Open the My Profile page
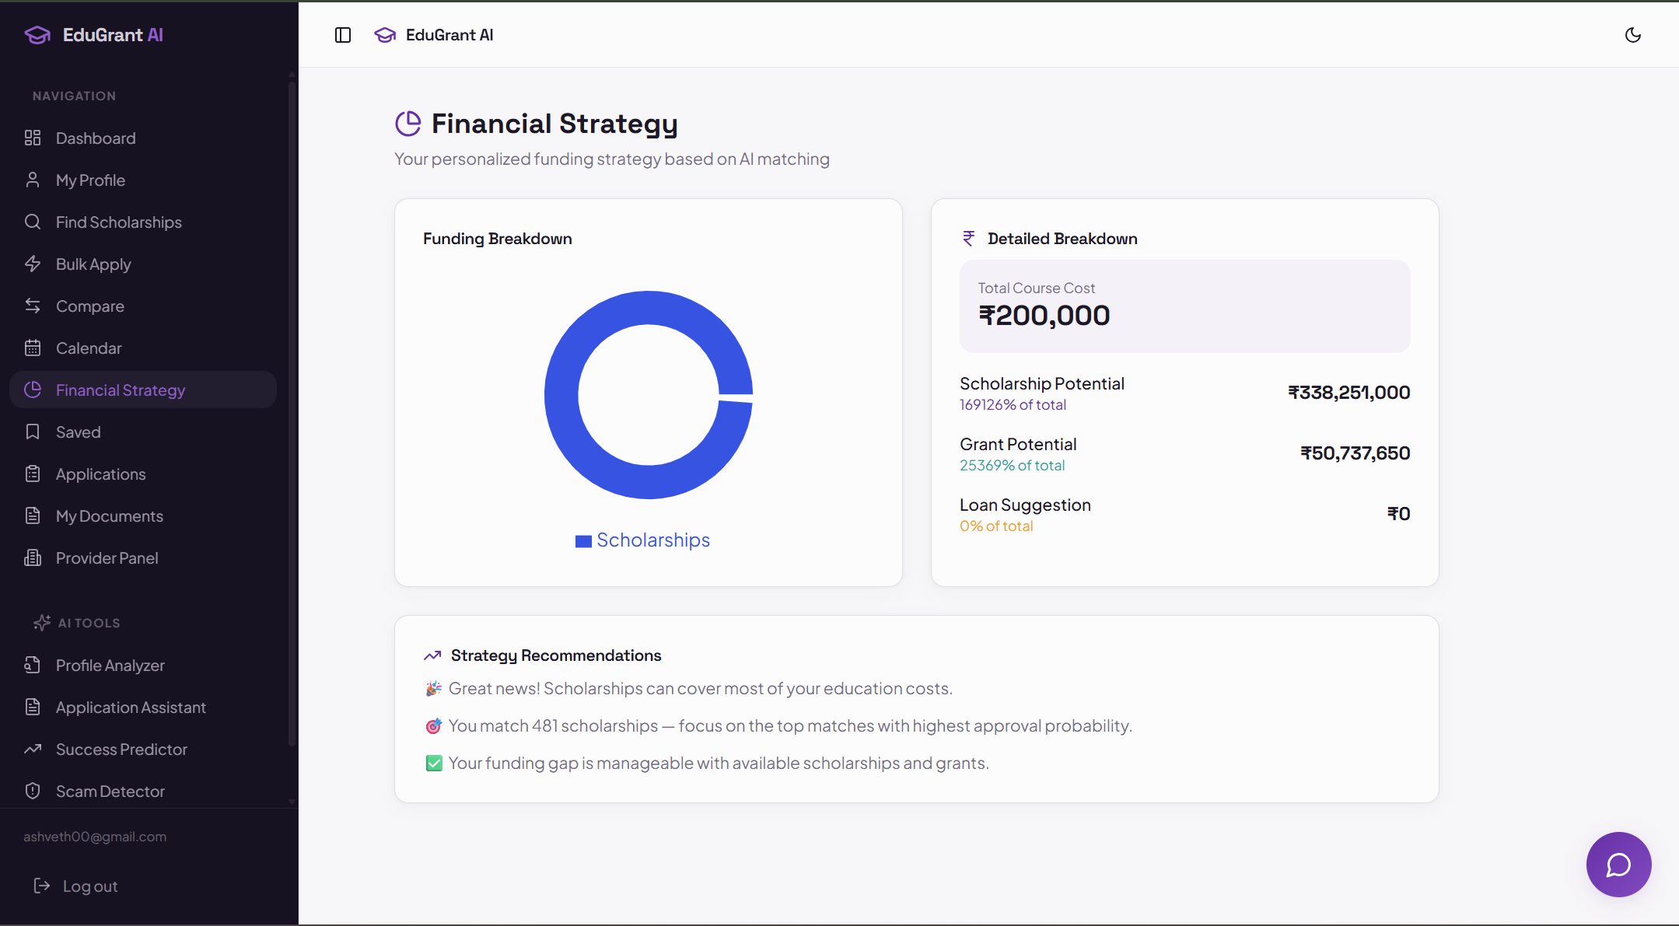 pos(90,180)
